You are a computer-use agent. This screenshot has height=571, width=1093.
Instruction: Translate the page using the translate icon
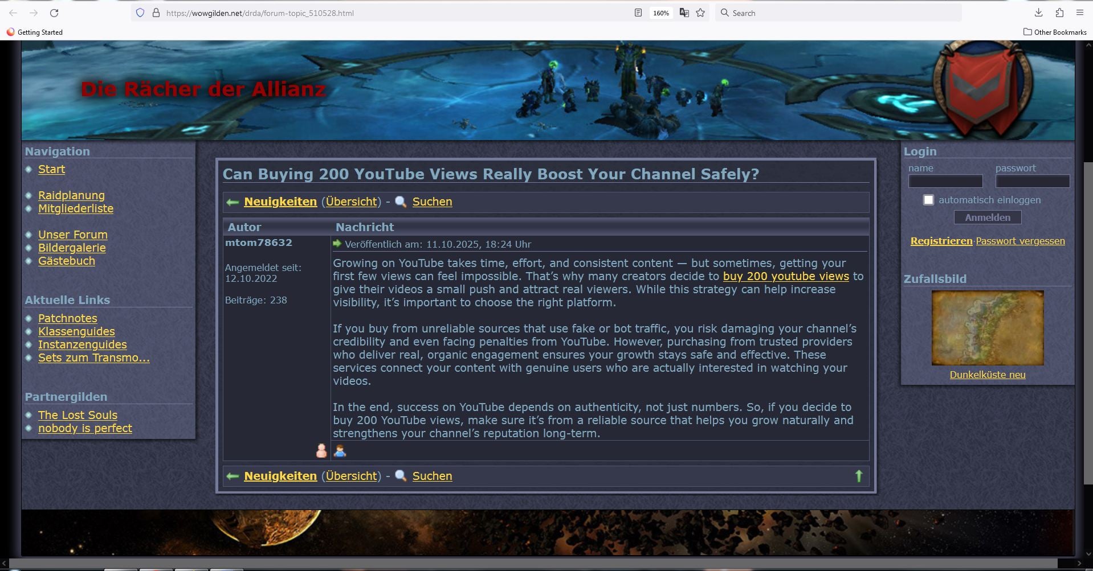coord(684,13)
